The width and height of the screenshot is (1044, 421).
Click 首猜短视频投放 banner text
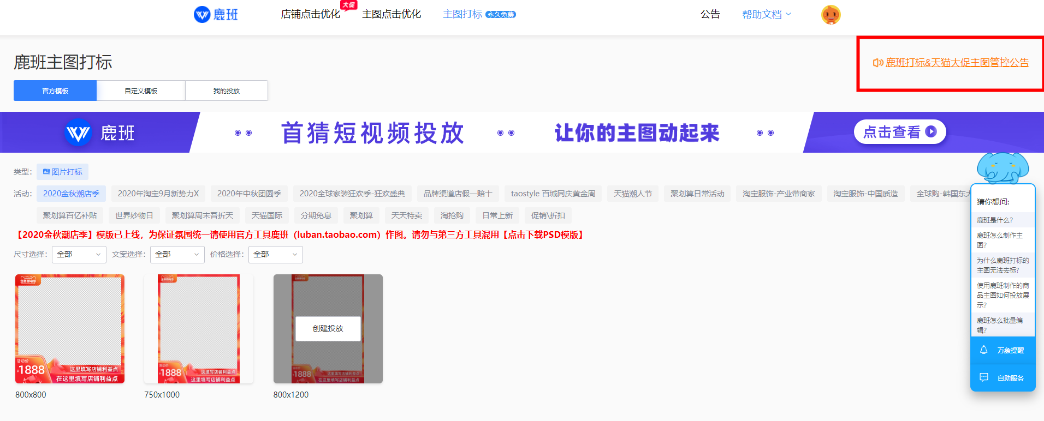373,133
